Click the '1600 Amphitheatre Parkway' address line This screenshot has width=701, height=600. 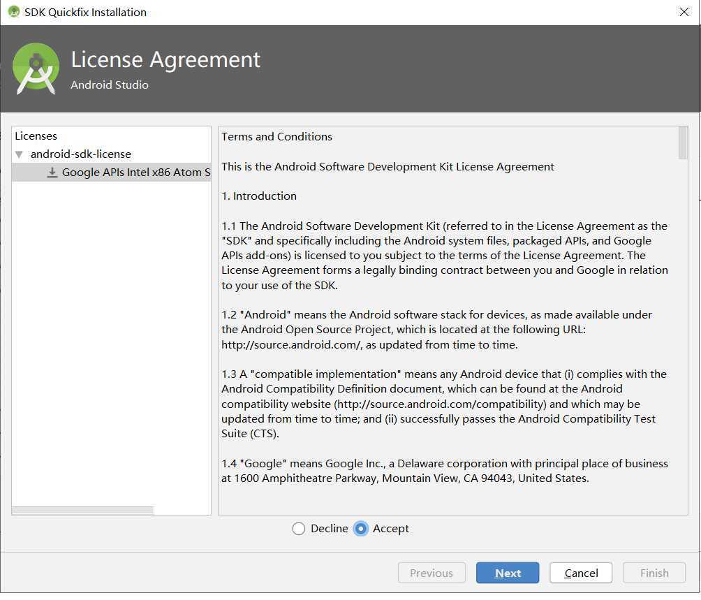point(405,478)
